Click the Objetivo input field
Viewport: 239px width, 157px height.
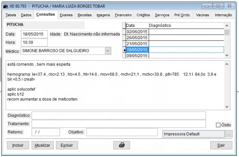pyautogui.click(x=122, y=132)
